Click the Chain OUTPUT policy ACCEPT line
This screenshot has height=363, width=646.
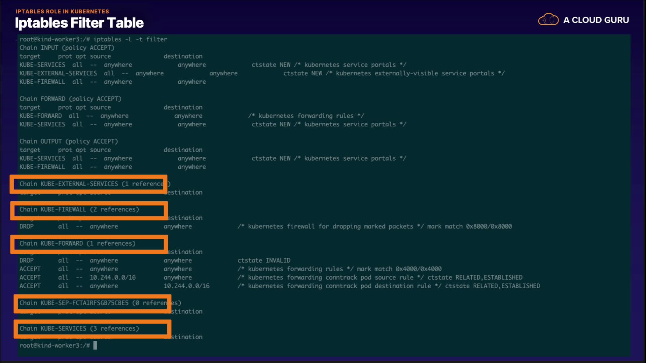click(68, 141)
